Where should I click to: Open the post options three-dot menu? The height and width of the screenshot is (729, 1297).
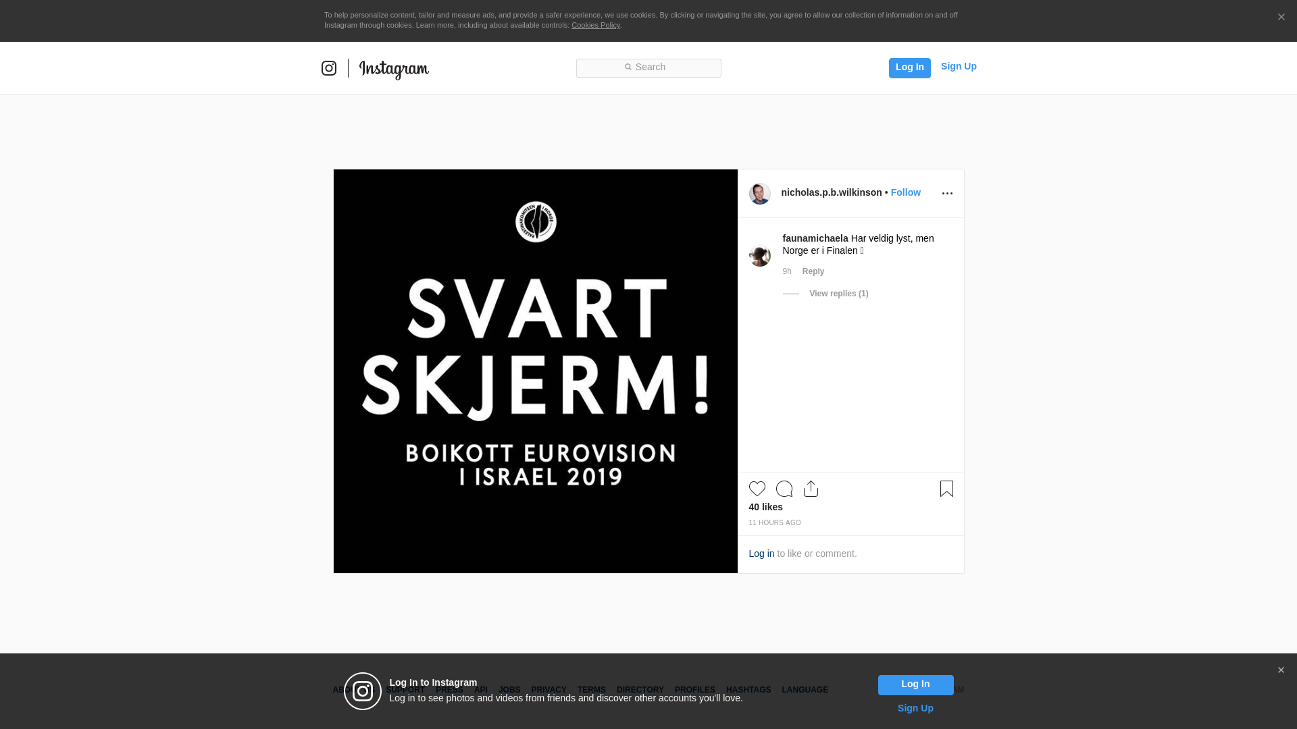pyautogui.click(x=947, y=194)
